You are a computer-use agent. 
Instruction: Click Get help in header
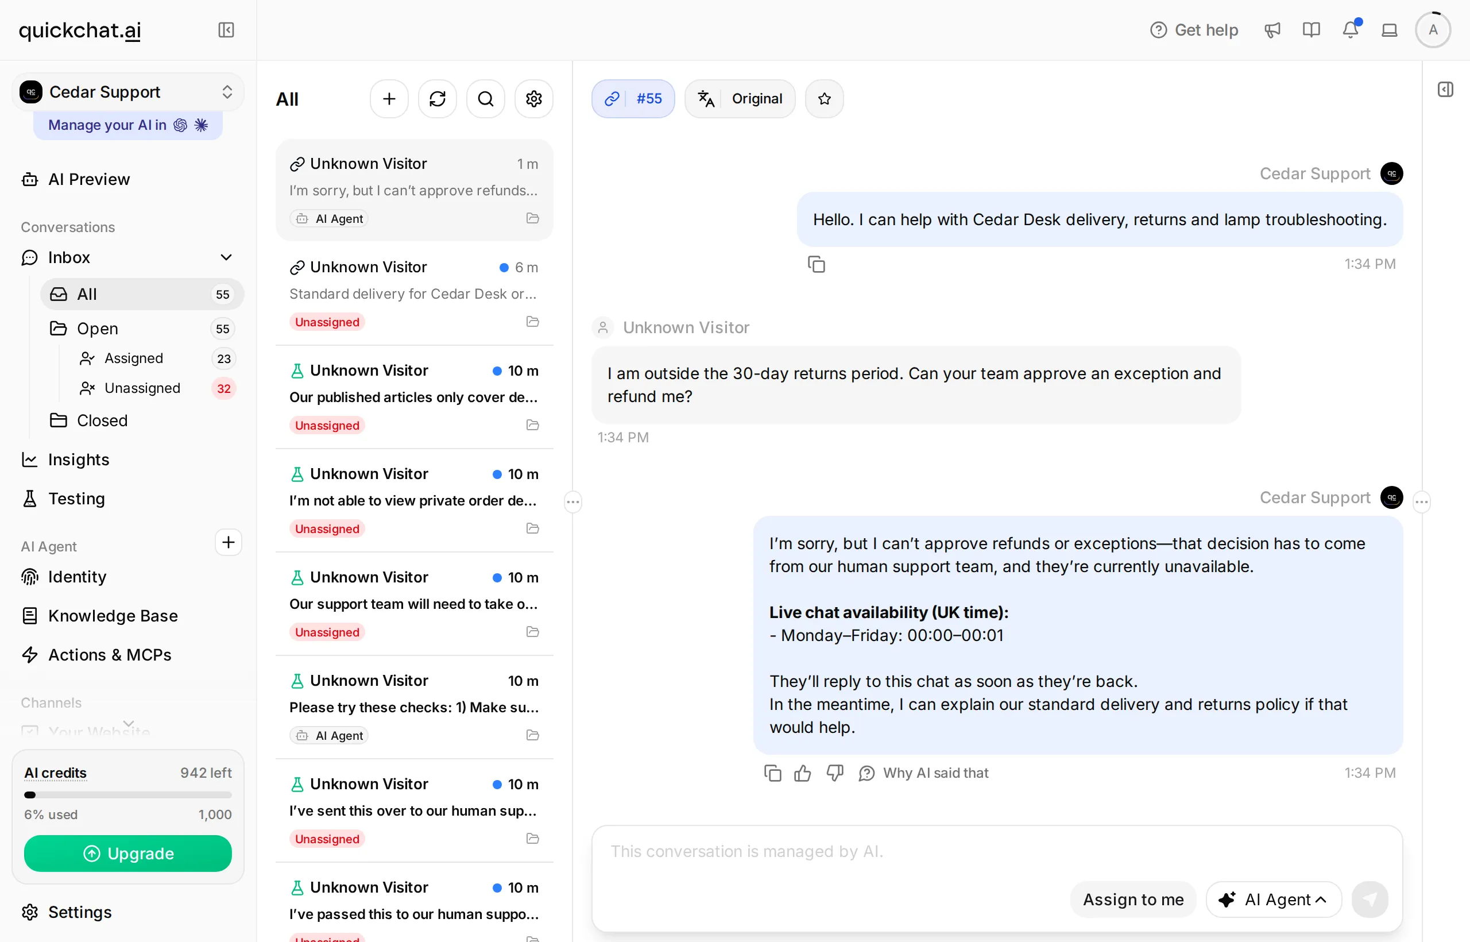click(x=1194, y=30)
